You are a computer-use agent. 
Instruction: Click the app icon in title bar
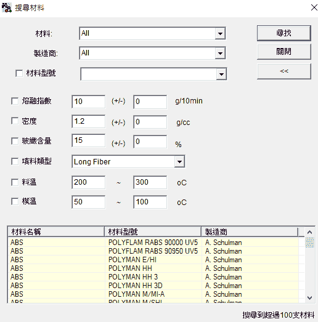(7, 8)
